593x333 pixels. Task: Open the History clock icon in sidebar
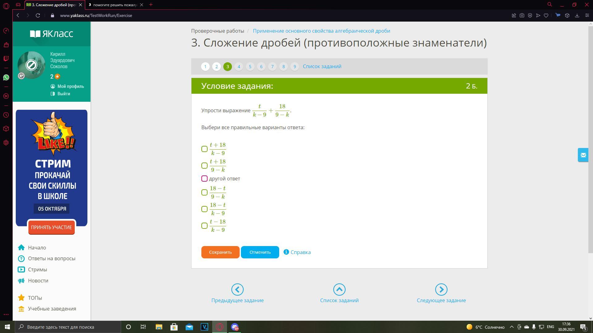(x=6, y=115)
